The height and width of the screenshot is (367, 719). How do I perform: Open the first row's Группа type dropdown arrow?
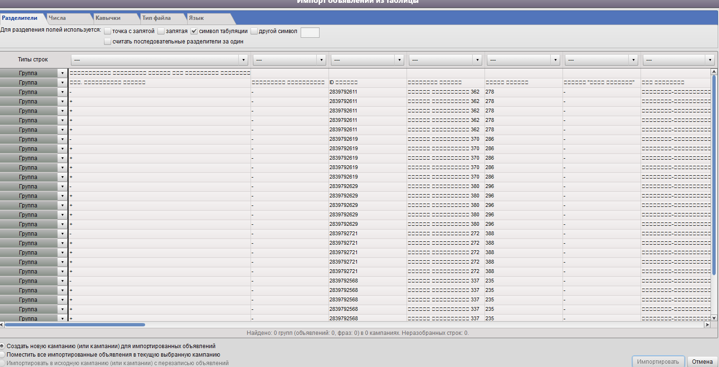(x=62, y=73)
